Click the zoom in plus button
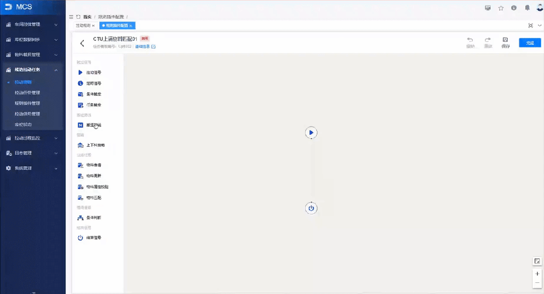 pyautogui.click(x=537, y=274)
